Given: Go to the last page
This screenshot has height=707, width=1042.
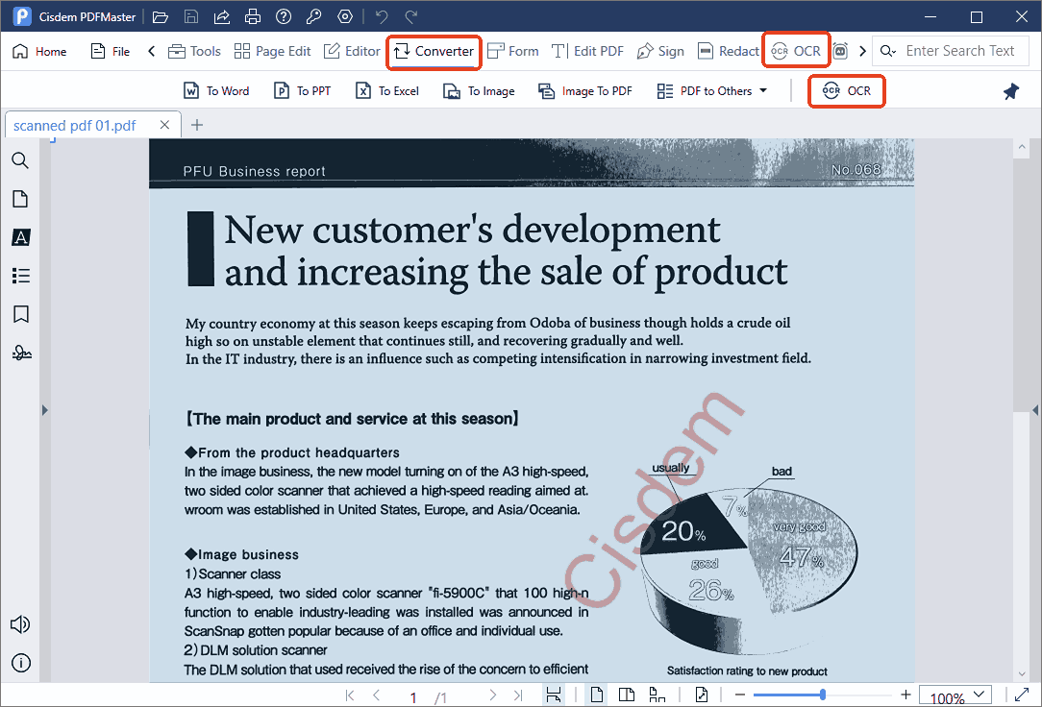Looking at the screenshot, I should 518,695.
